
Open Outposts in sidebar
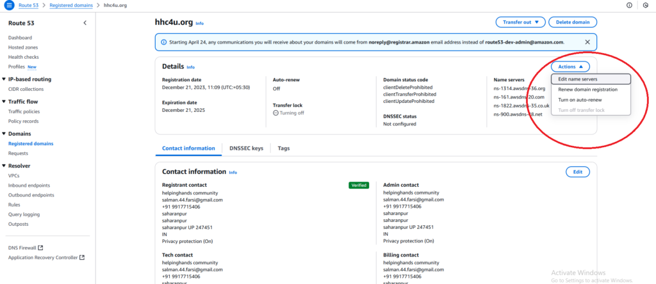click(x=19, y=224)
